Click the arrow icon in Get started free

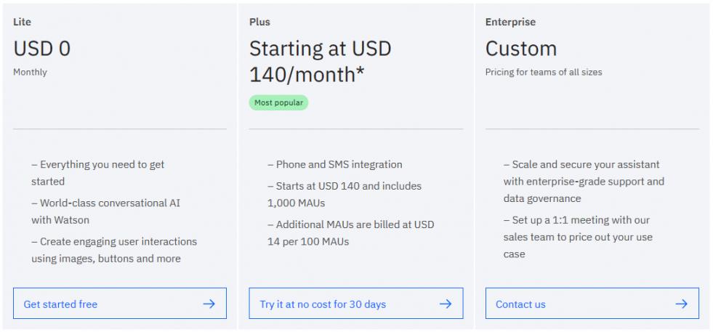[x=209, y=304]
